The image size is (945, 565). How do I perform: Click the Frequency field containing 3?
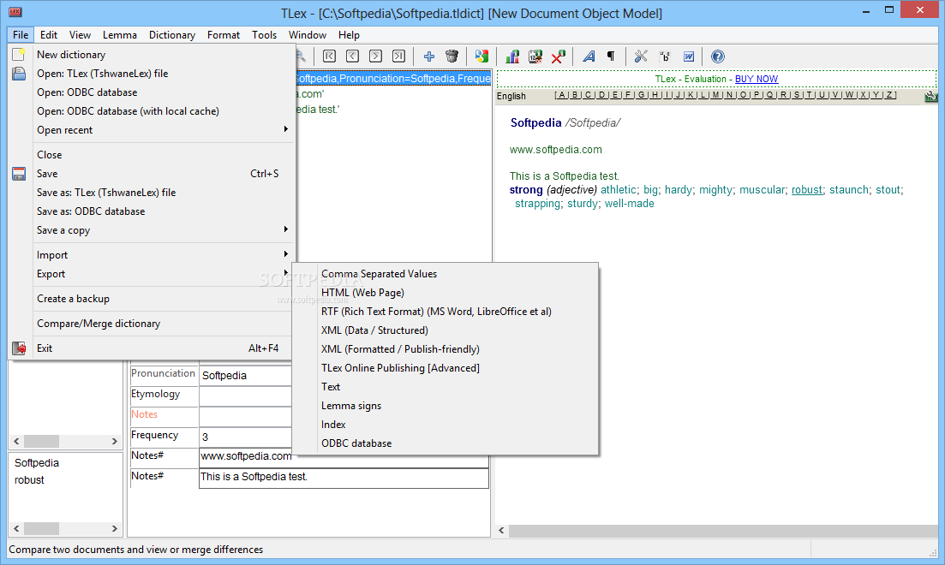(245, 437)
